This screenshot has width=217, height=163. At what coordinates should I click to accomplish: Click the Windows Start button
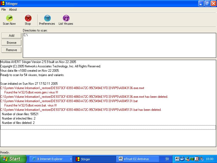pos(13,159)
